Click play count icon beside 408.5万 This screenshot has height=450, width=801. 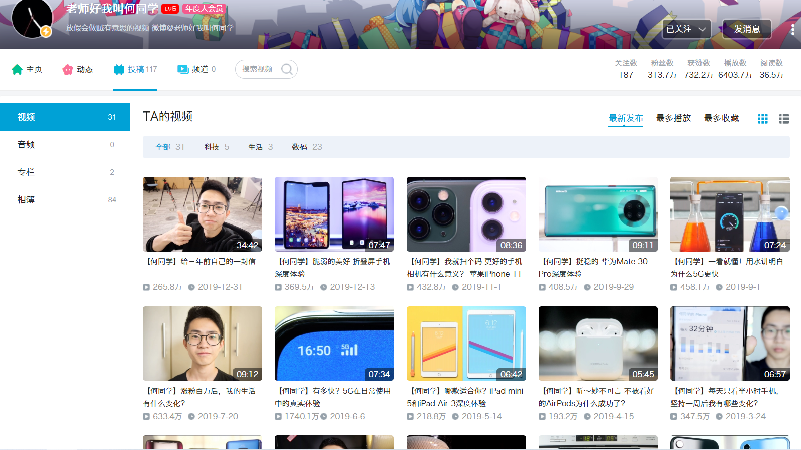(x=542, y=287)
